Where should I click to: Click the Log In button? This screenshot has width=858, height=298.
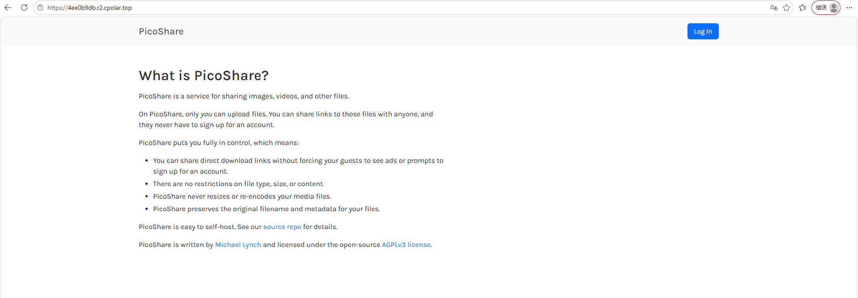pyautogui.click(x=703, y=31)
